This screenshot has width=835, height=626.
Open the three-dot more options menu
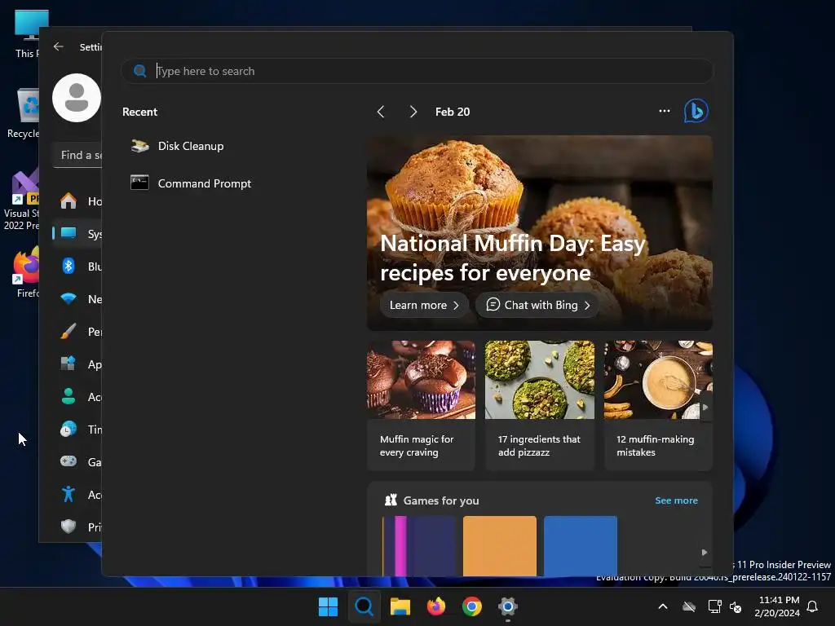click(x=664, y=111)
